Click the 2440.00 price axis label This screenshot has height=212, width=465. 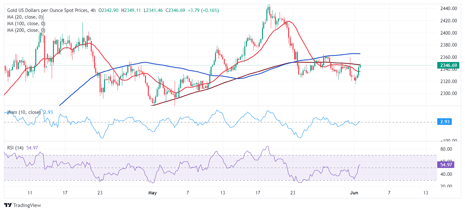(449, 8)
